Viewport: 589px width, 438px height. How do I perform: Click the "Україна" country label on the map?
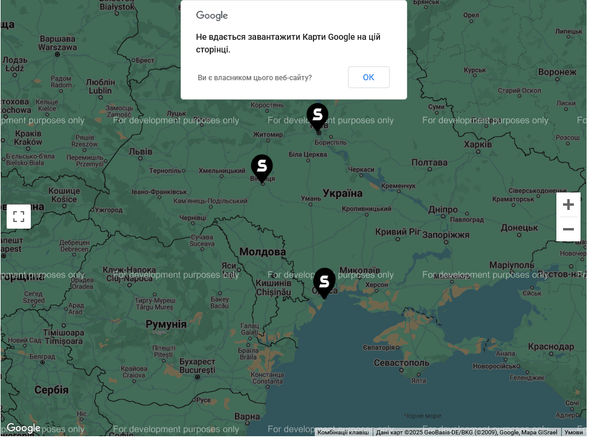tap(343, 194)
